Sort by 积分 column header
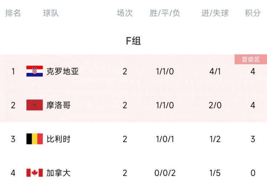The height and width of the screenshot is (191, 267). click(x=253, y=13)
